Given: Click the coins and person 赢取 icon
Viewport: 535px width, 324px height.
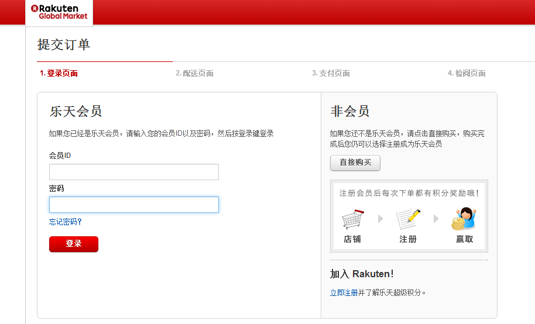Looking at the screenshot, I should 464,218.
